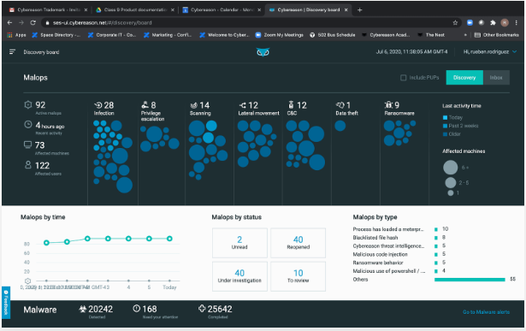Viewport: 526px width, 331px height.
Task: Open the To review status box
Action: click(298, 276)
